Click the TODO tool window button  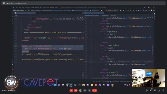(21, 80)
